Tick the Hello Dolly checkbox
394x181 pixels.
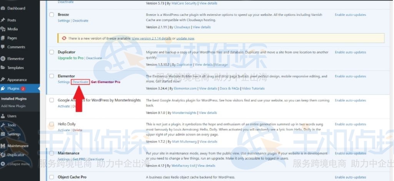click(x=52, y=124)
